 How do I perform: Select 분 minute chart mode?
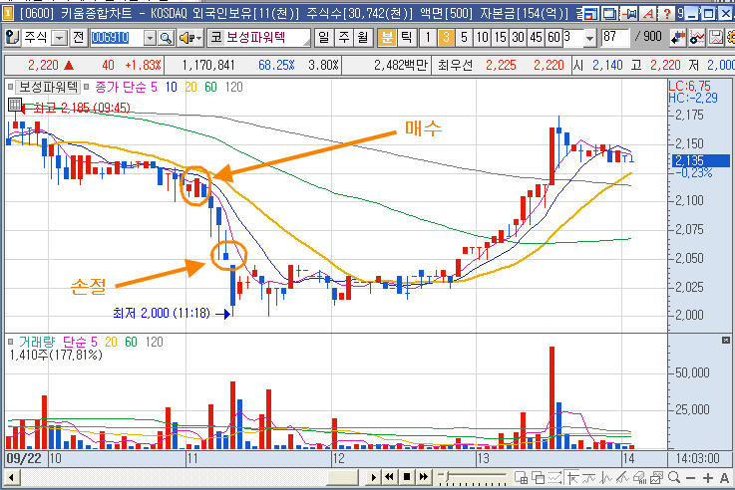pos(387,38)
